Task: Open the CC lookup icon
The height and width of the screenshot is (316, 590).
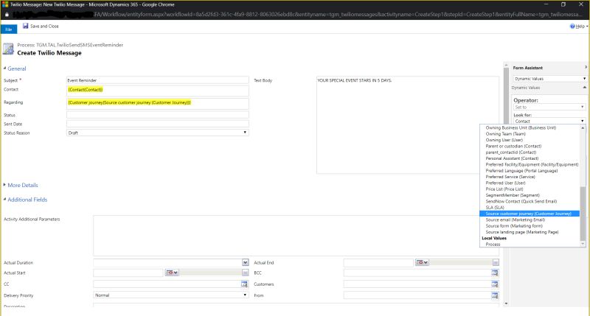Action: (244, 284)
